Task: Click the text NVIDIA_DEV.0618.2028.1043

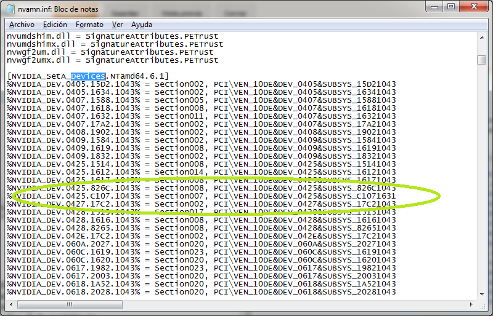Action: [73, 292]
